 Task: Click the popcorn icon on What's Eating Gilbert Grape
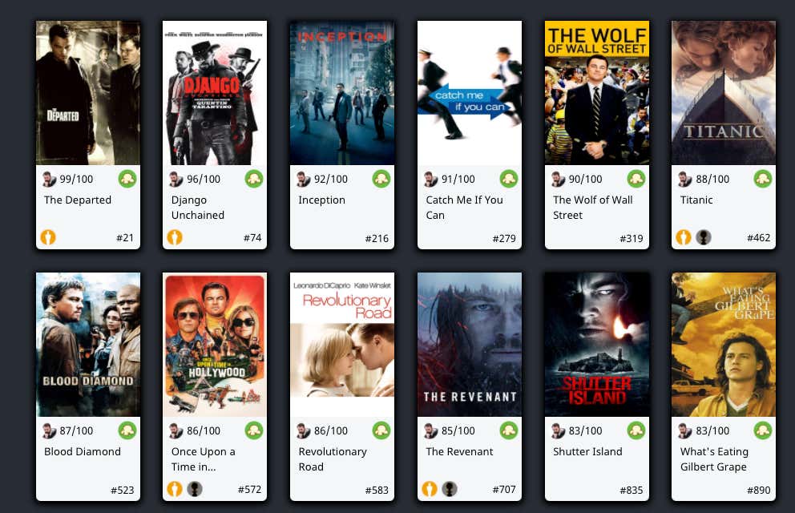click(x=763, y=430)
